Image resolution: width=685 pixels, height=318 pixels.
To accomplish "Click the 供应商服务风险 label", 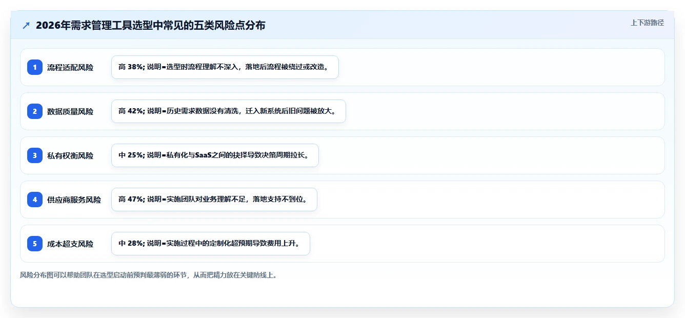I will tap(74, 200).
